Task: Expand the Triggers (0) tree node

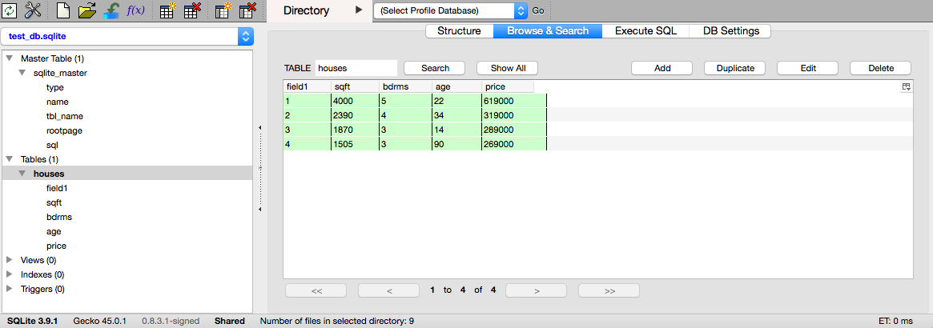Action: point(10,289)
